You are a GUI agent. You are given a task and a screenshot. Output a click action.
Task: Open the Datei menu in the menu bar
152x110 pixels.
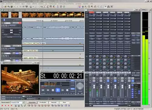pyautogui.click(x=2, y=4)
